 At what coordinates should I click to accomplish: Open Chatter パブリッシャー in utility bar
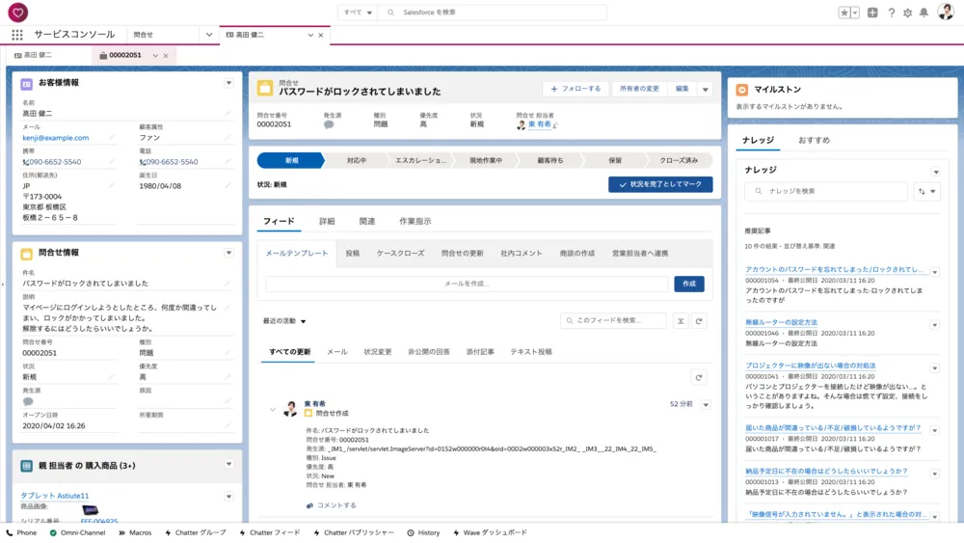click(x=354, y=532)
